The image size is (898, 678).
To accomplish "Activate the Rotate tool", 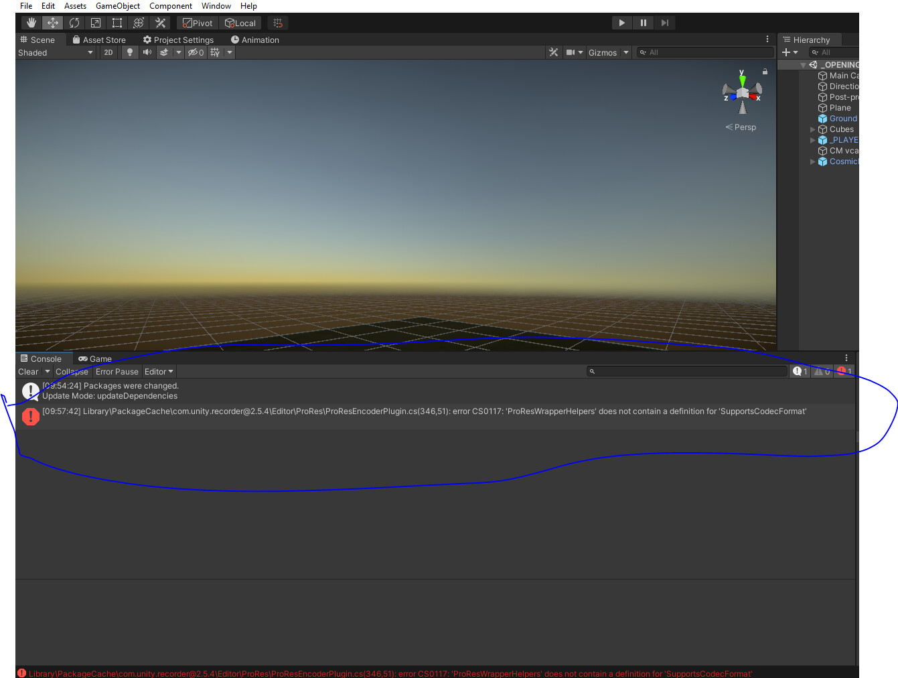I will pyautogui.click(x=74, y=22).
